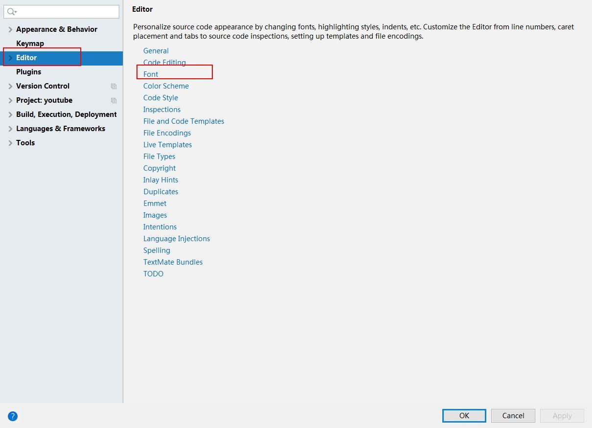Select Languages & Frameworks tree item
Screen dimensions: 592x428
[x=61, y=129]
